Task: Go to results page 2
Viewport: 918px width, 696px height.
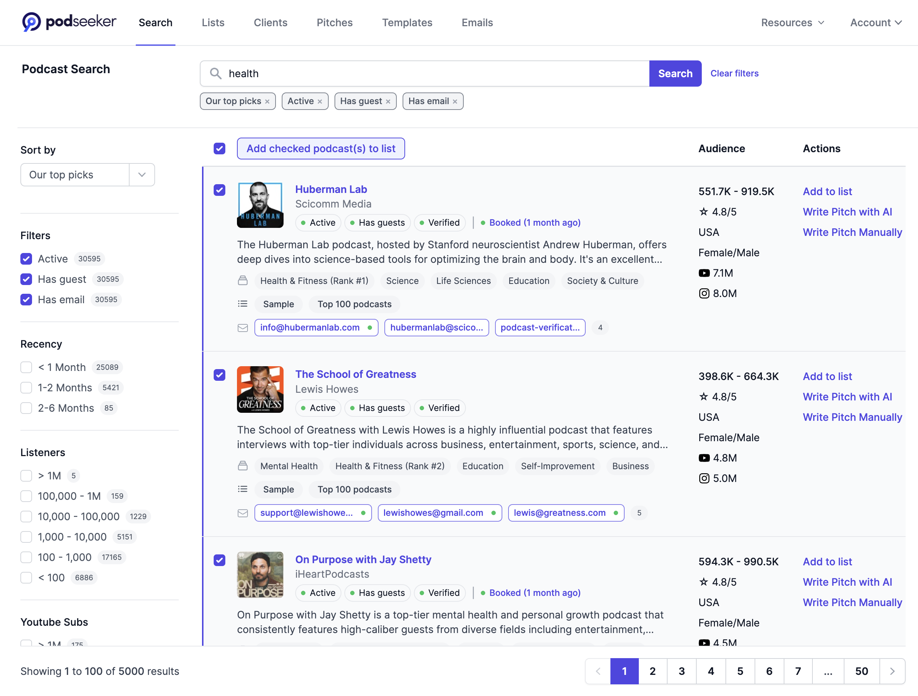Action: [652, 671]
